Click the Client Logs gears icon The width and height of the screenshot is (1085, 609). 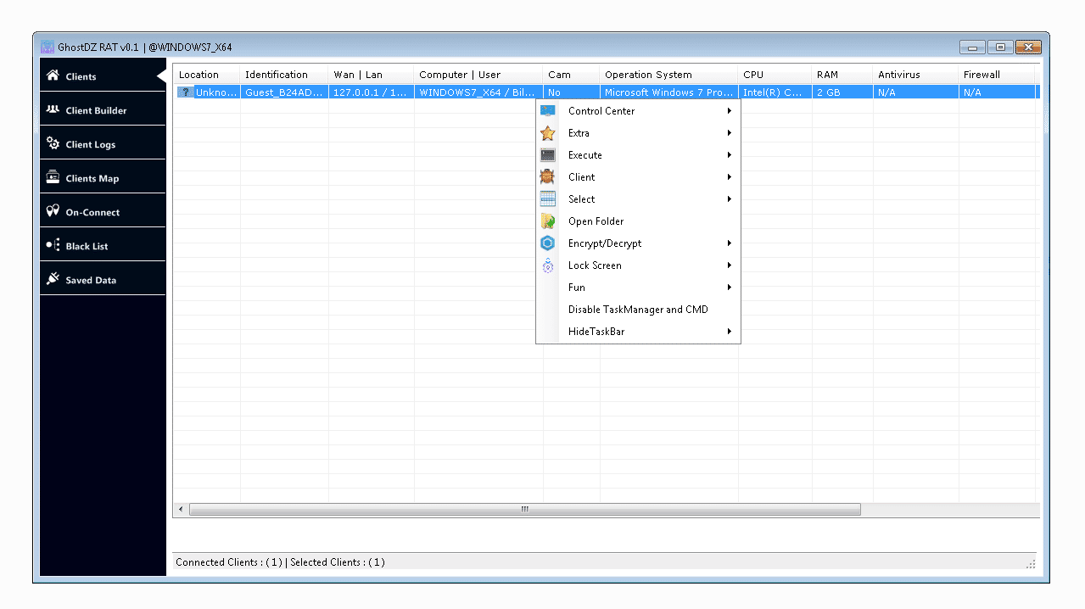tap(53, 143)
